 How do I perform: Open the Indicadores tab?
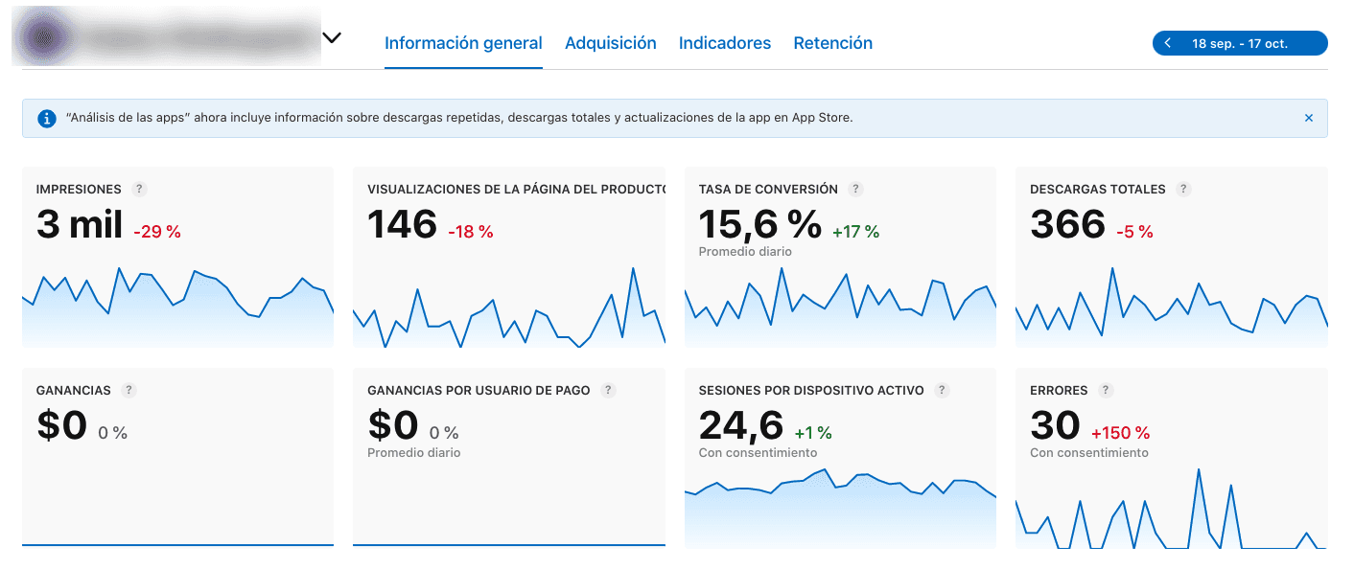pyautogui.click(x=725, y=43)
